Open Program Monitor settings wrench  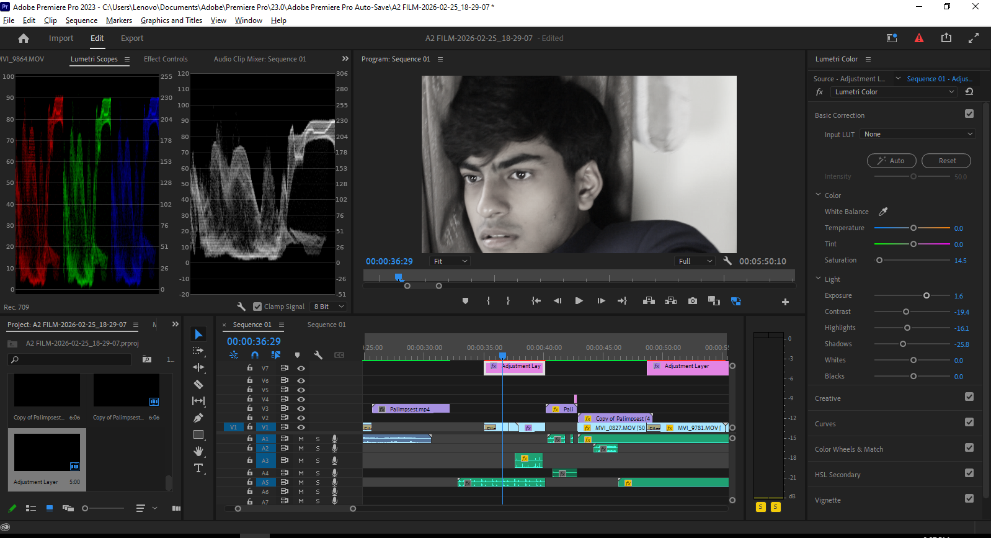click(727, 261)
